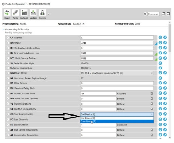Open the firmware Update icon

pyautogui.click(x=33, y=12)
